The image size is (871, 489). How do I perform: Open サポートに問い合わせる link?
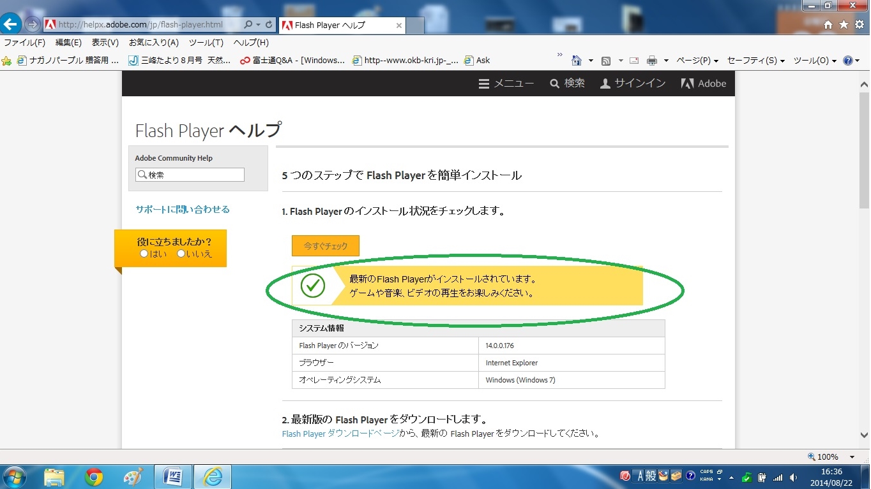[x=183, y=209]
